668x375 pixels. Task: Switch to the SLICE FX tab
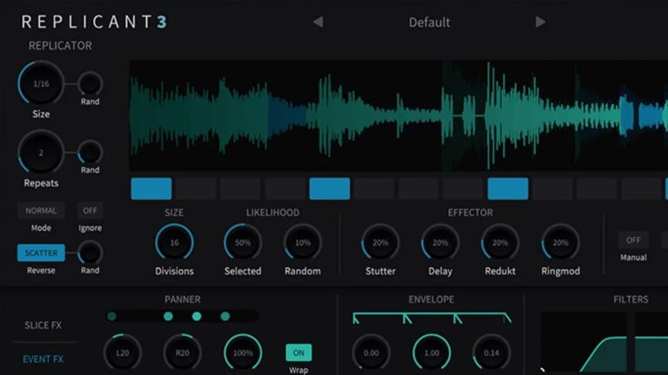[x=43, y=326]
